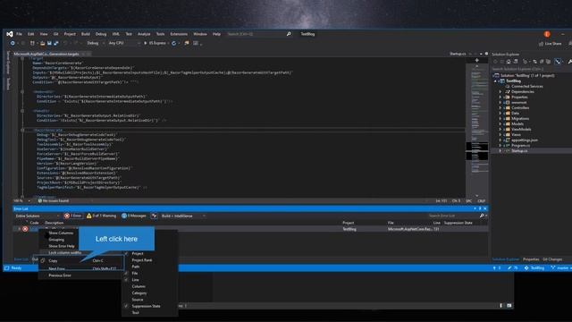
Task: Click the Solution Explorer Home icon
Action: (x=509, y=62)
